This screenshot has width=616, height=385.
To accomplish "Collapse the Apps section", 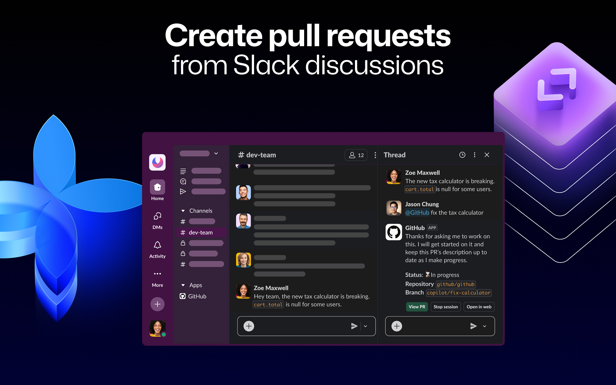I will (x=183, y=285).
